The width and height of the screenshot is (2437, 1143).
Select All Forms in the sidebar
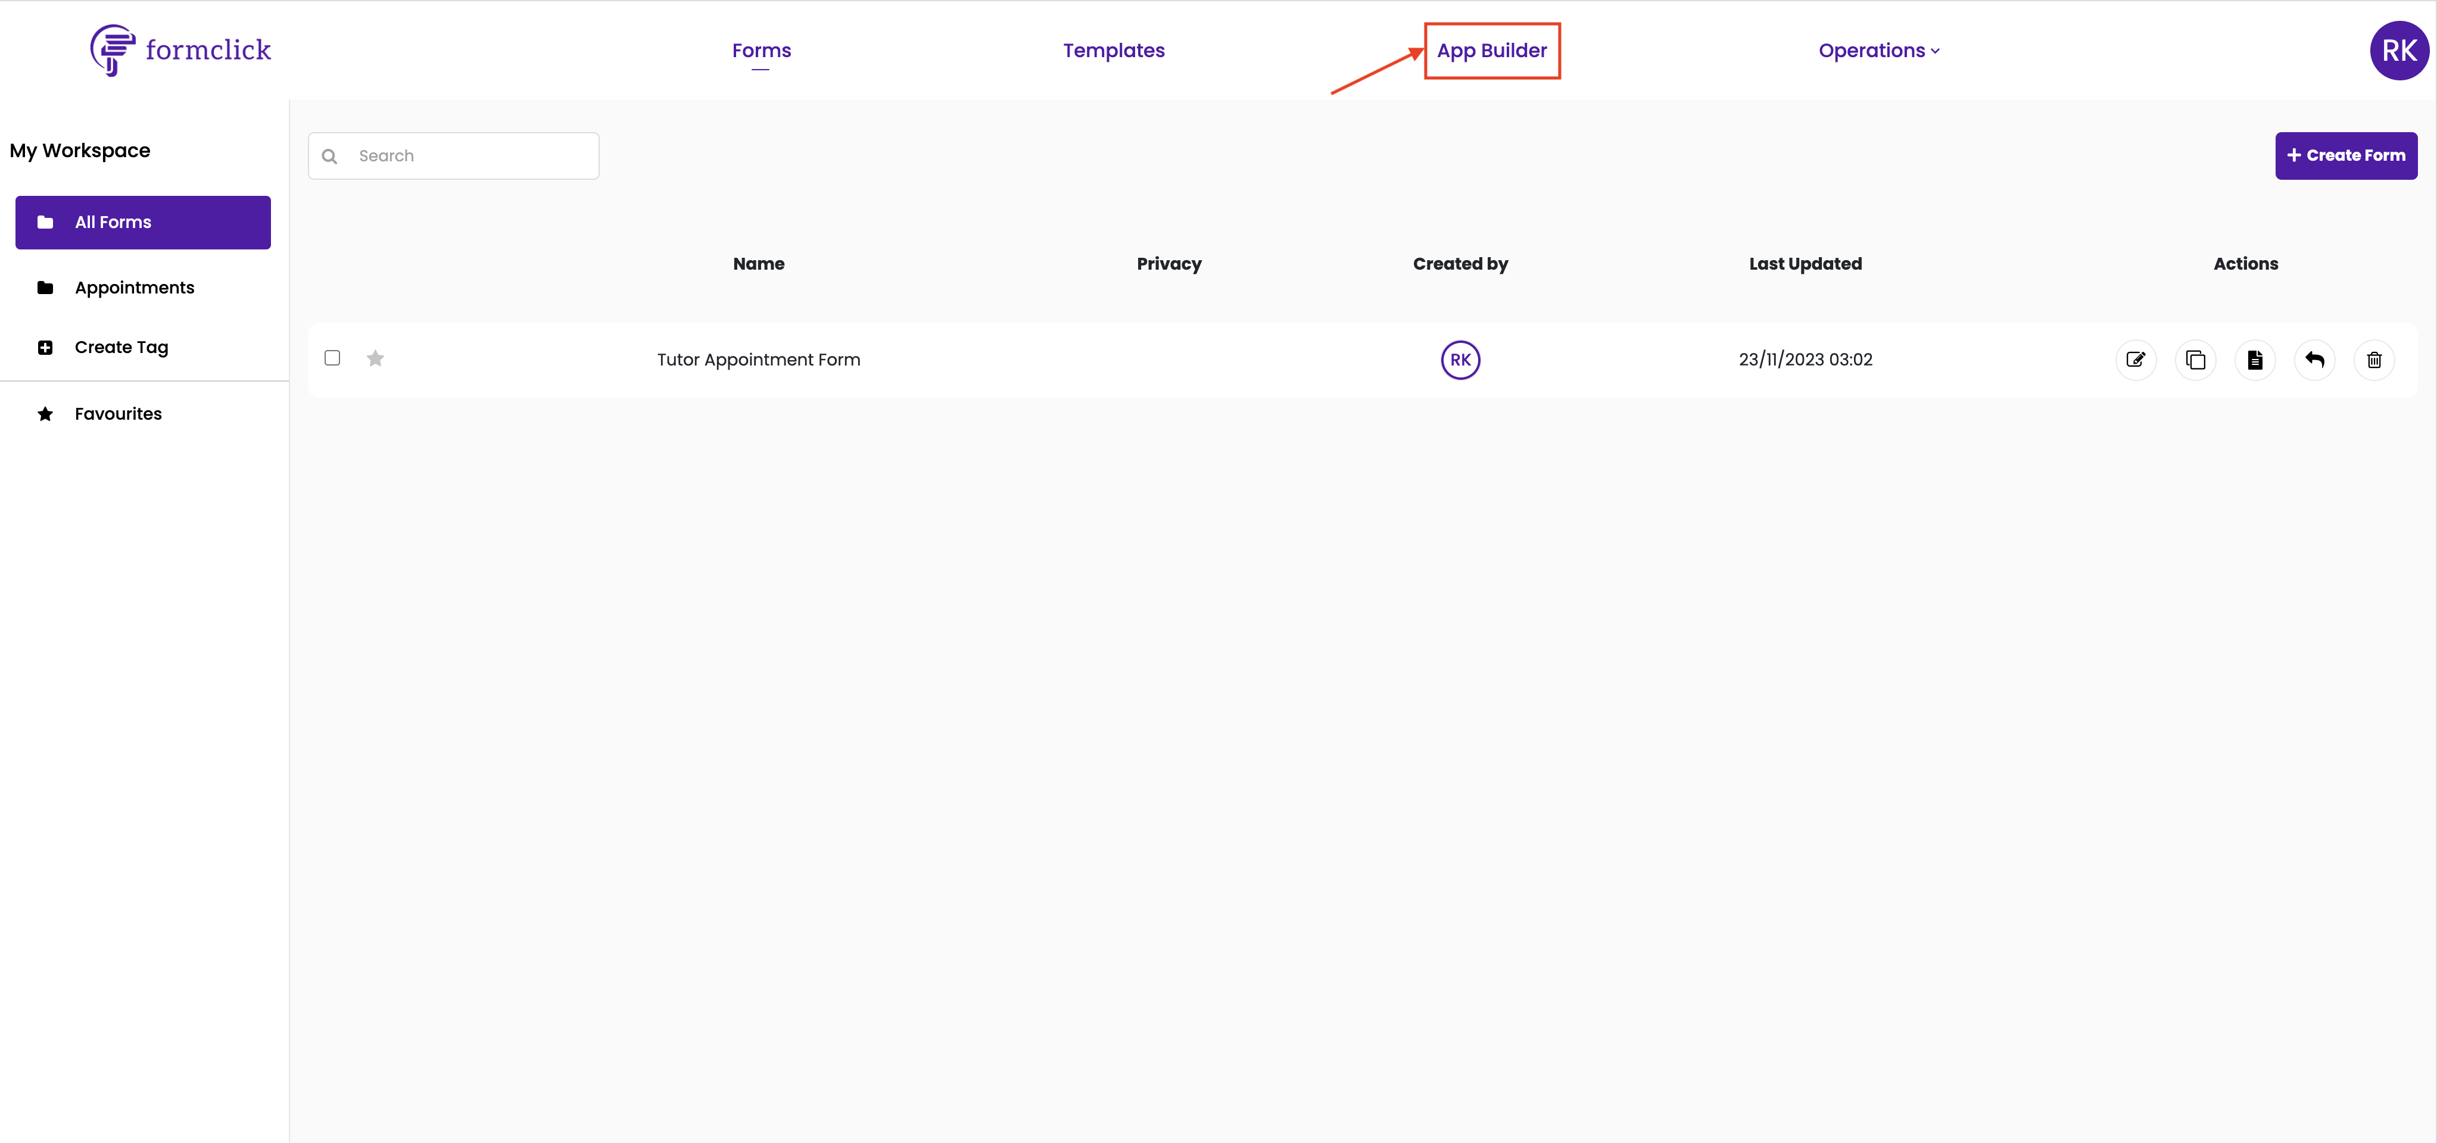(x=143, y=222)
